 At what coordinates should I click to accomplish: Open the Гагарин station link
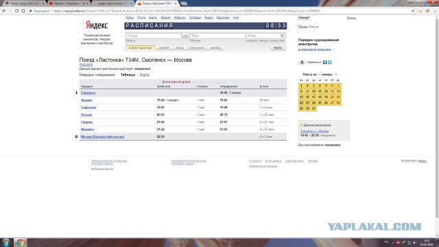click(86, 122)
